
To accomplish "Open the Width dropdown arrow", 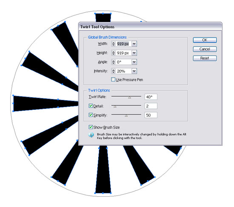I will point(134,44).
